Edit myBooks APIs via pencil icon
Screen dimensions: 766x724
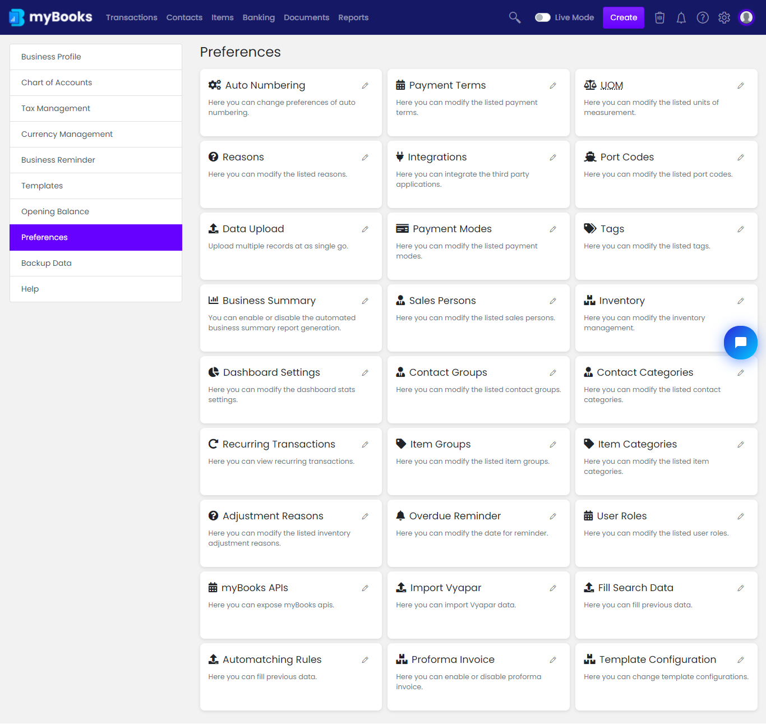pos(365,588)
